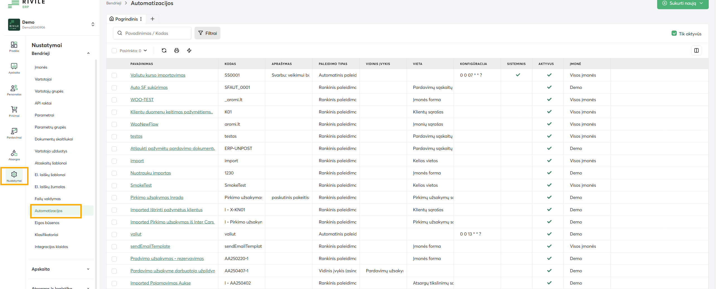The width and height of the screenshot is (716, 289).
Task: Check the Valiutų kurso importavimas row checkbox
Action: click(114, 75)
